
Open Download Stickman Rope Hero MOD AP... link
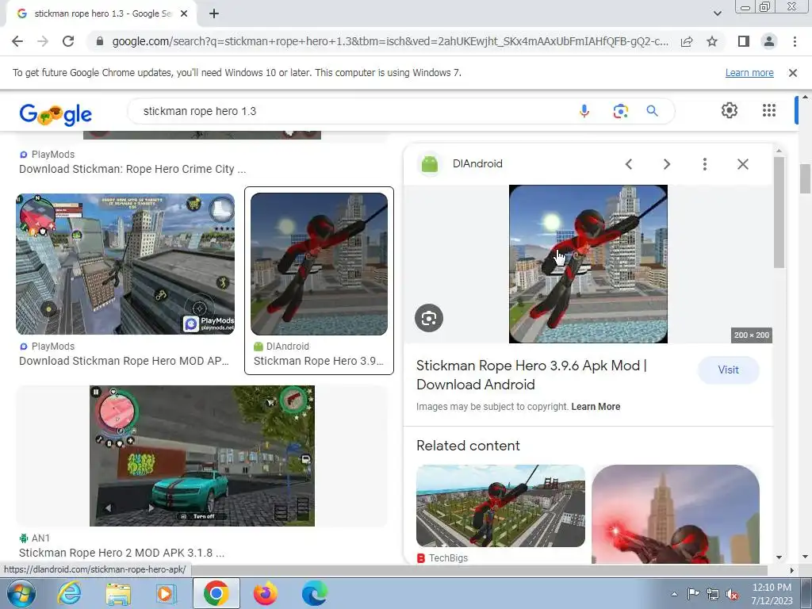coord(124,361)
